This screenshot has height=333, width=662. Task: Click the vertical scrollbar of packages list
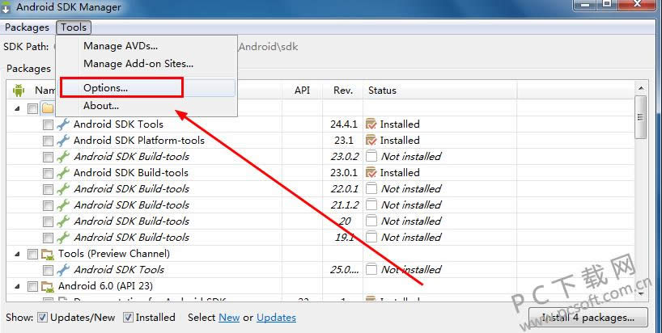tap(640, 202)
